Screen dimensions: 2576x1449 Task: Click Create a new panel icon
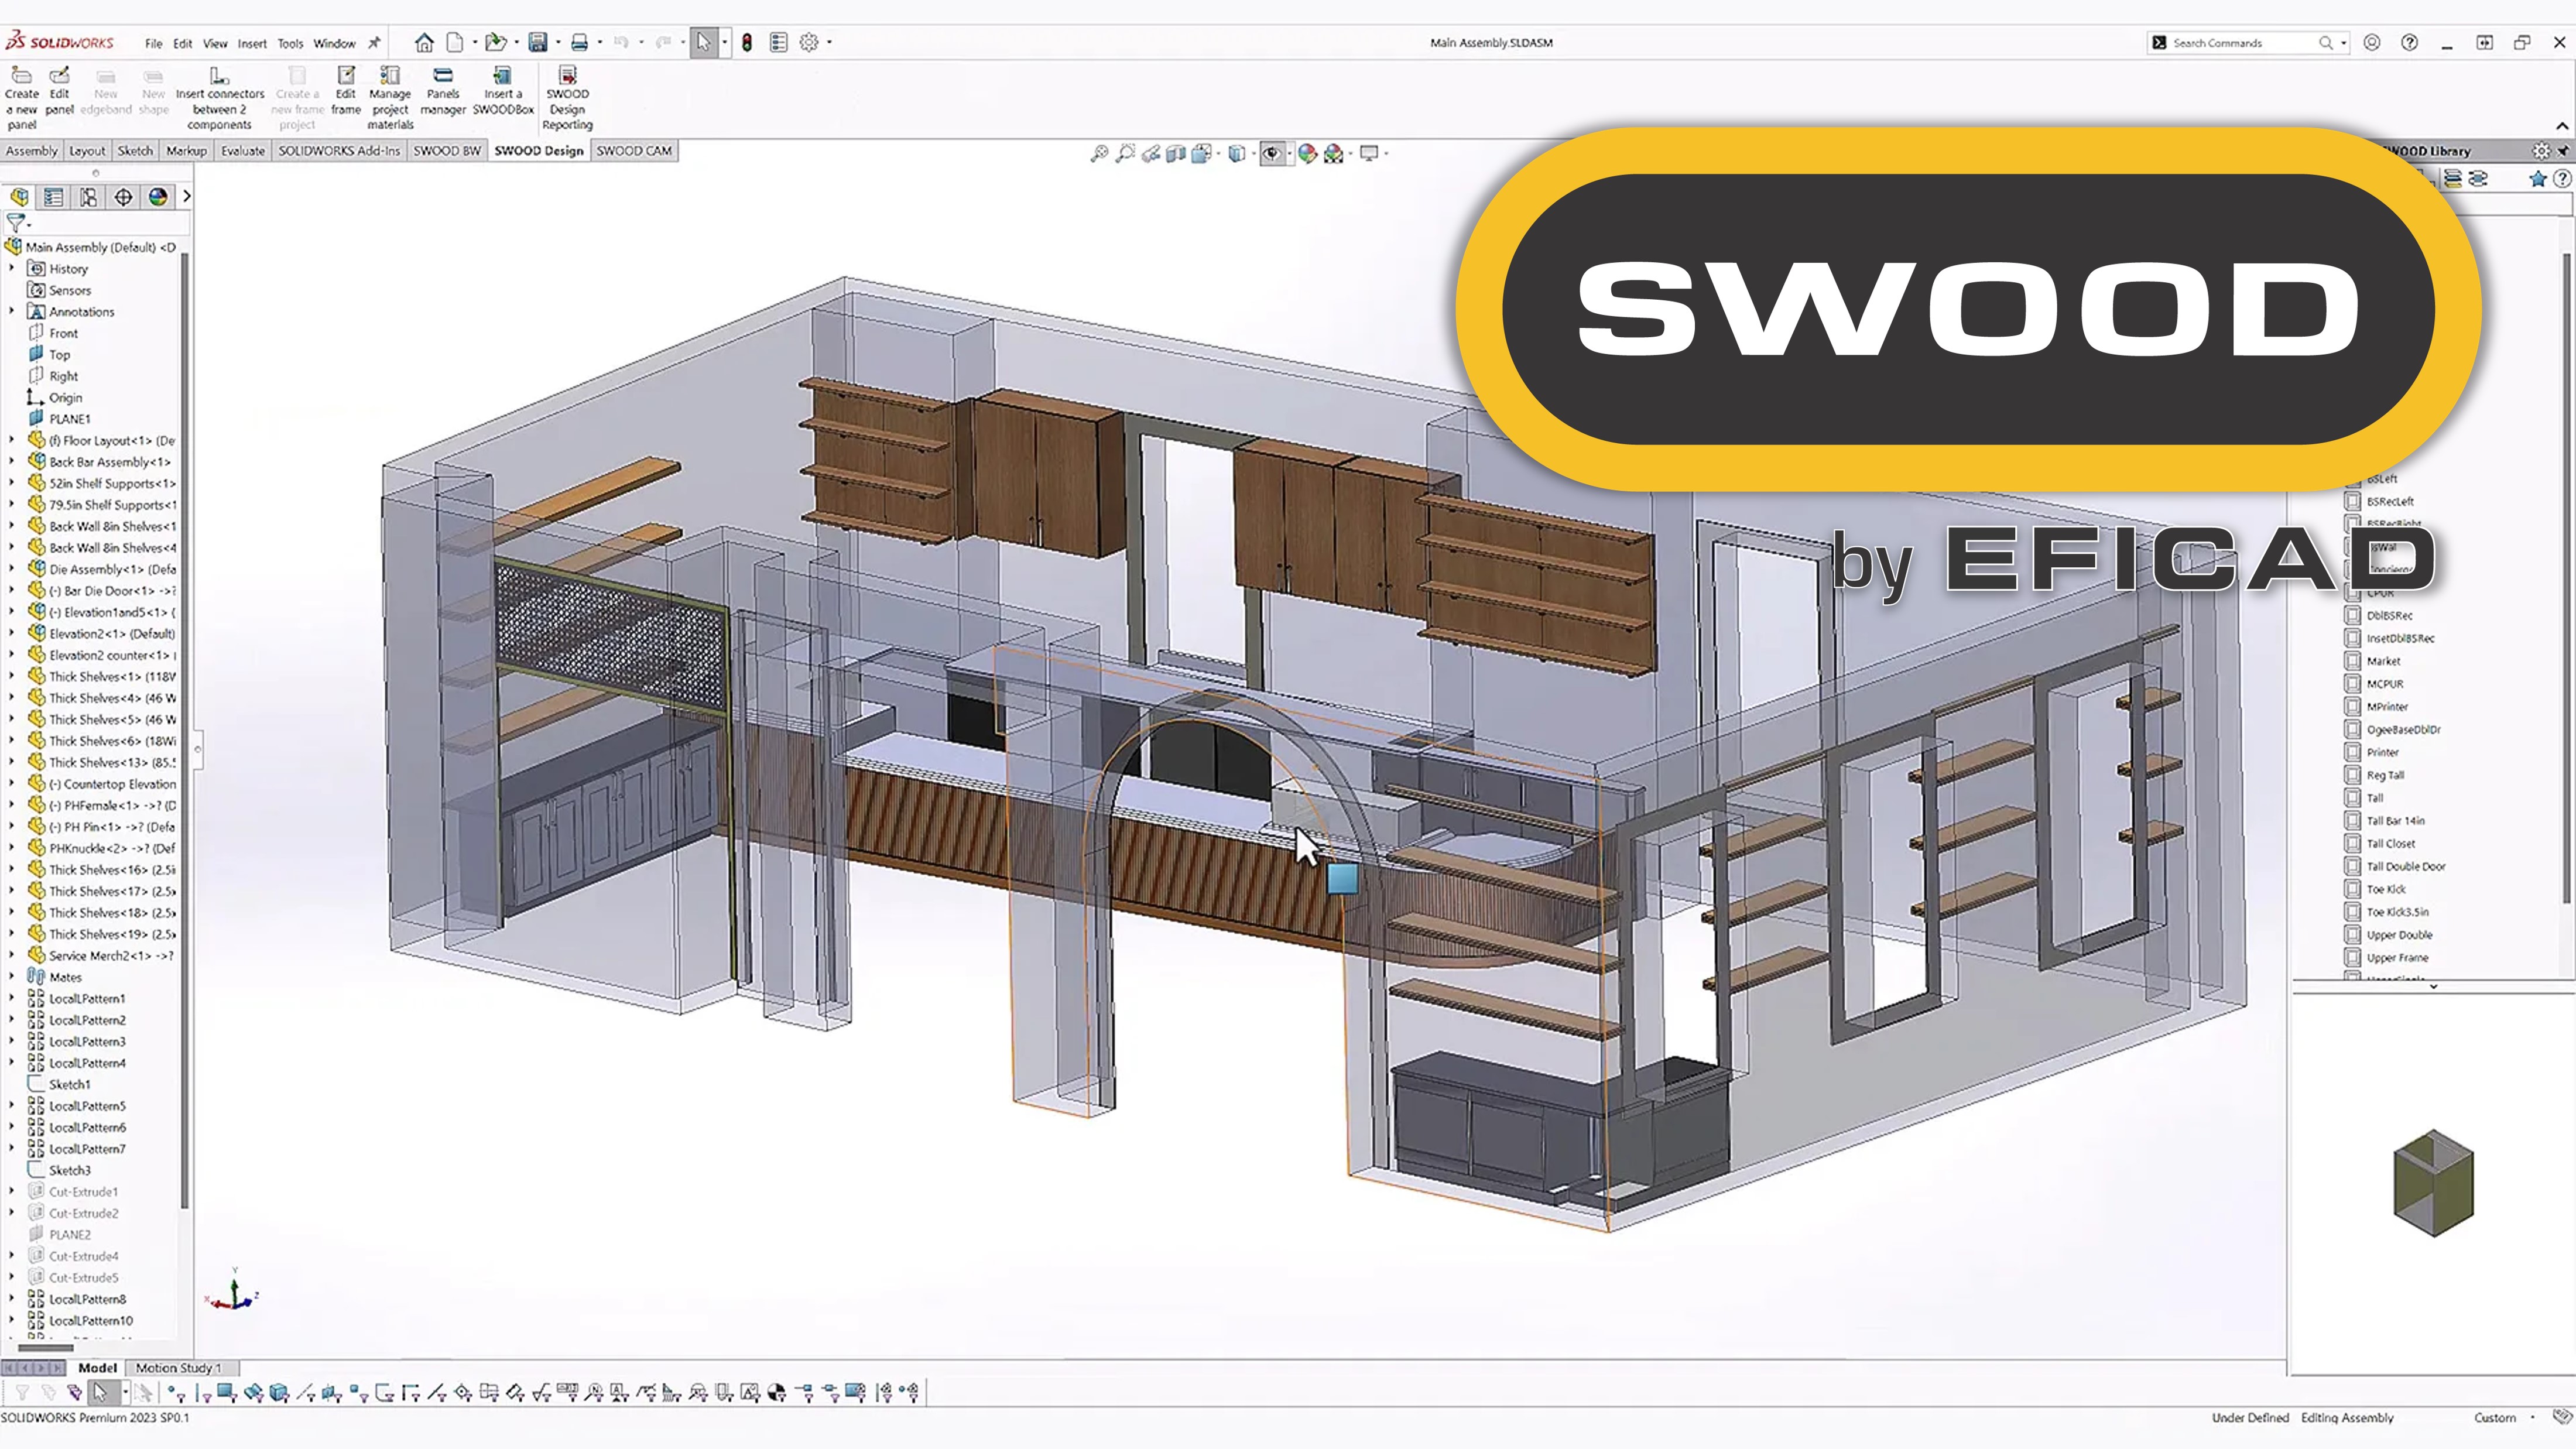(21, 76)
